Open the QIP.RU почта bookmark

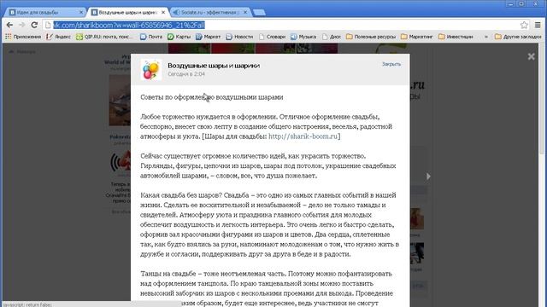click(x=105, y=37)
